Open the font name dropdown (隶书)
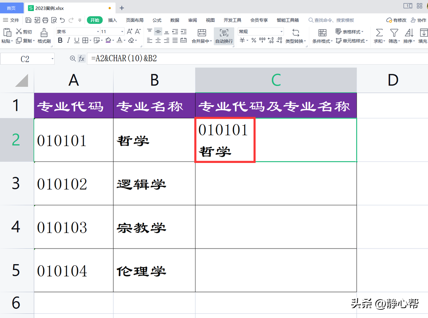Image resolution: width=428 pixels, height=318 pixels. click(x=98, y=32)
